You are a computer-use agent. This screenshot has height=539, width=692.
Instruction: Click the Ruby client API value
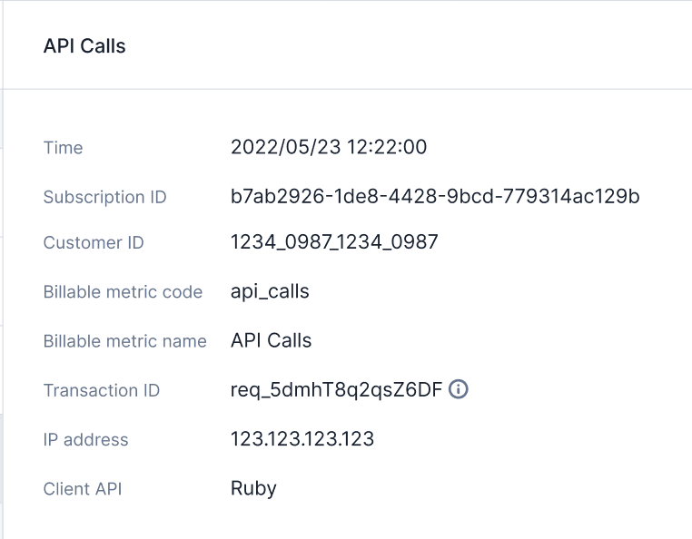pyautogui.click(x=253, y=489)
